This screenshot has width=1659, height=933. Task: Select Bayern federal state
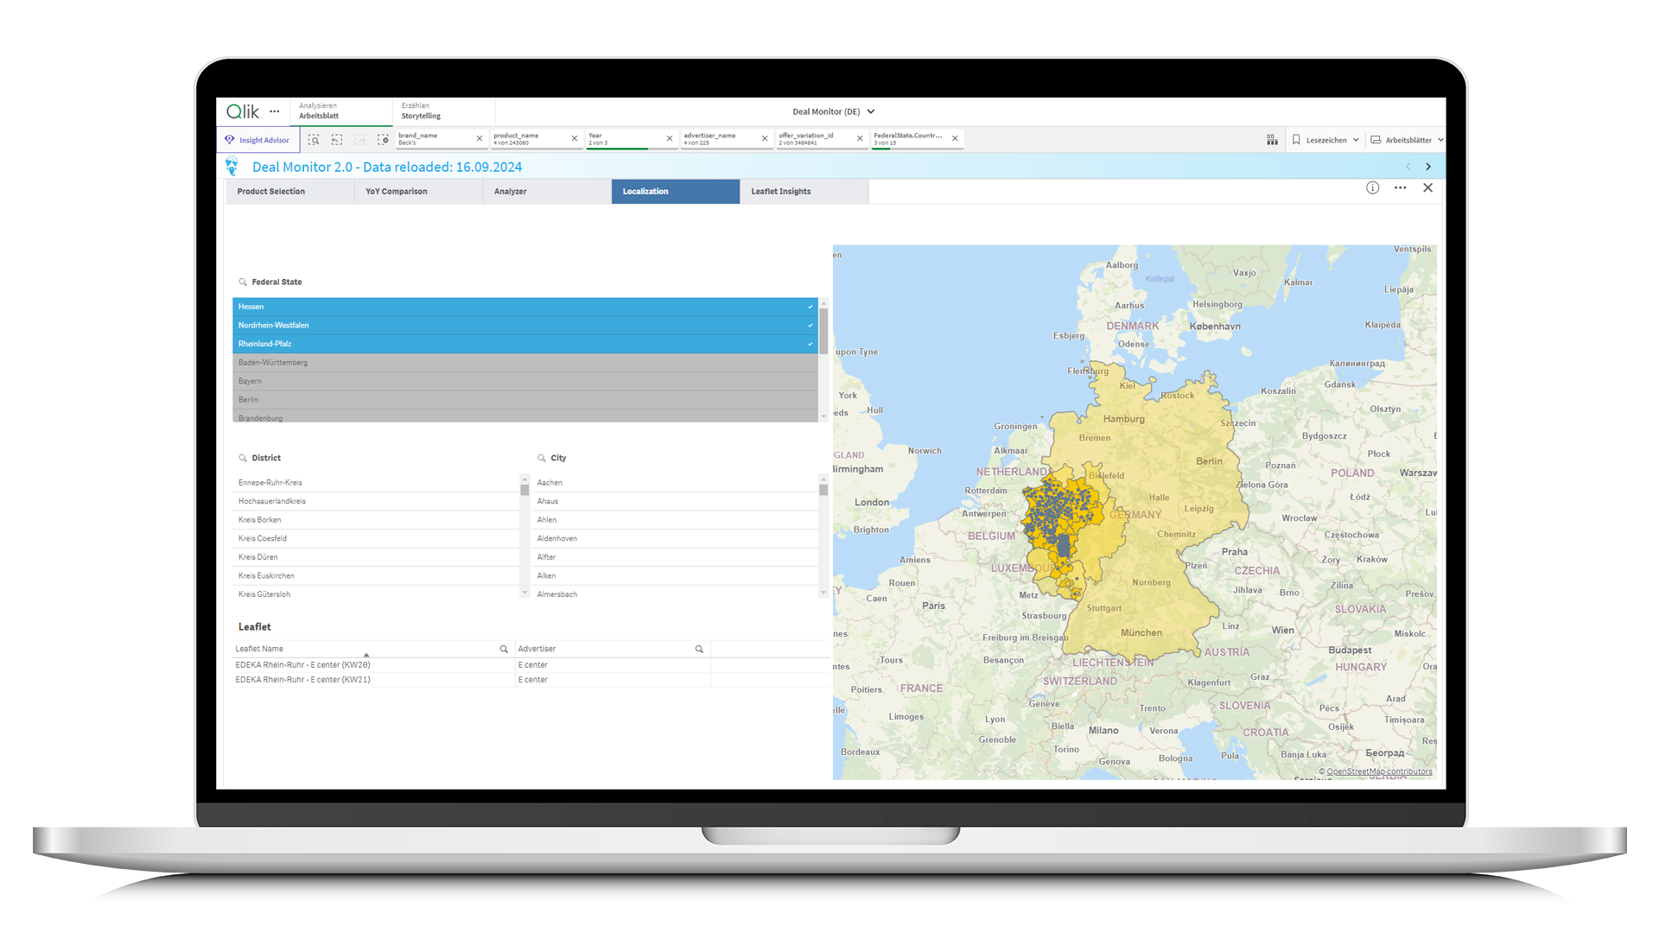[525, 381]
